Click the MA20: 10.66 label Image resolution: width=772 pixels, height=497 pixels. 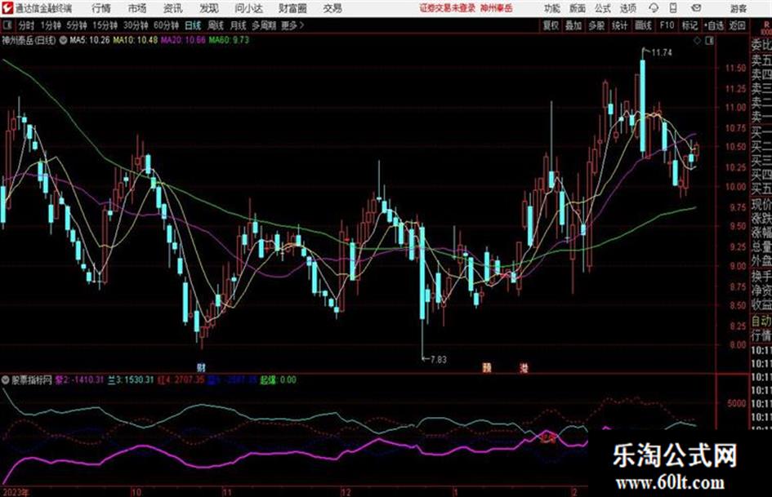183,40
